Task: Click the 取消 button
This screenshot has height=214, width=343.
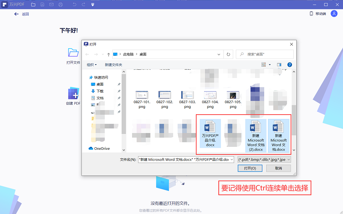Action: (278, 168)
